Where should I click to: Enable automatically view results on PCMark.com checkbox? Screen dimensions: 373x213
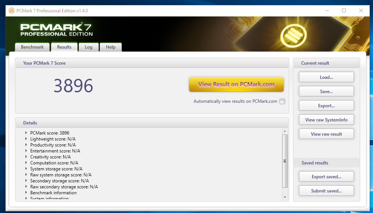pos(282,101)
